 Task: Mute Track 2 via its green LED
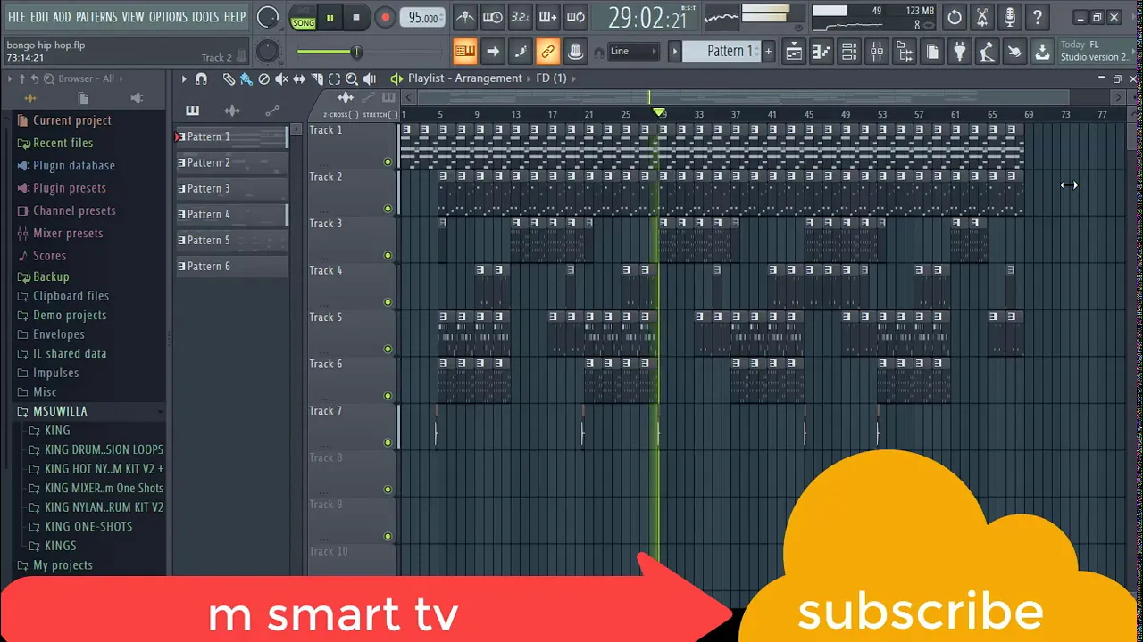point(388,209)
